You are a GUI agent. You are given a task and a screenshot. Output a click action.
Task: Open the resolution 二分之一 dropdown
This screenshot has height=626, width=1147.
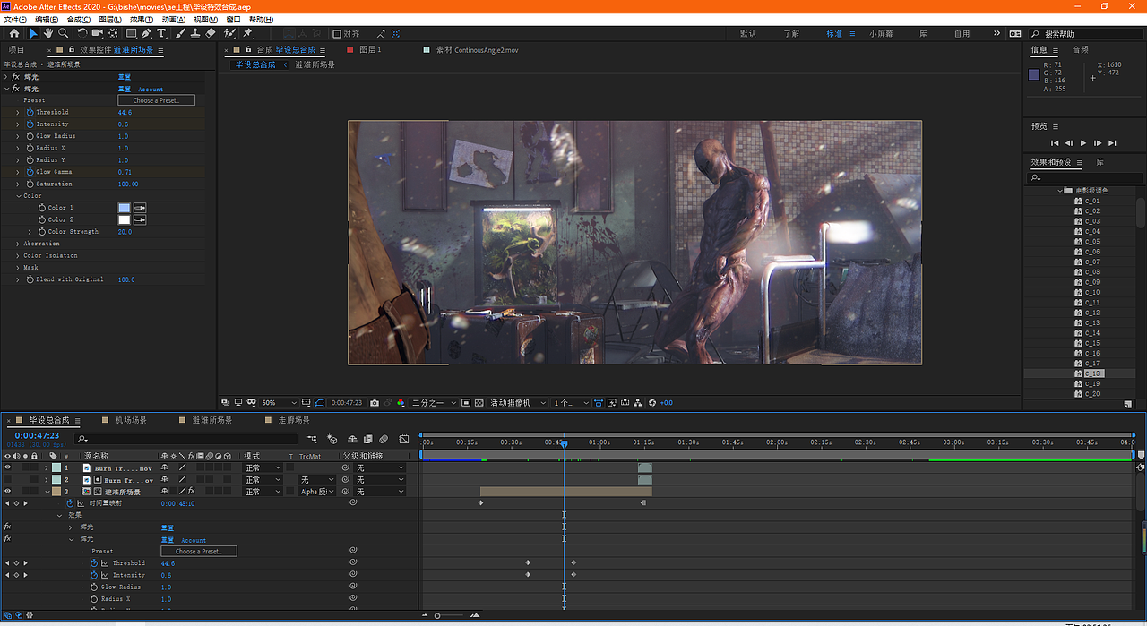point(434,403)
